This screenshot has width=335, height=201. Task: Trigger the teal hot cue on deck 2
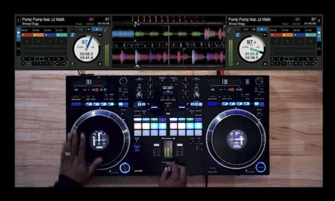coord(311,35)
